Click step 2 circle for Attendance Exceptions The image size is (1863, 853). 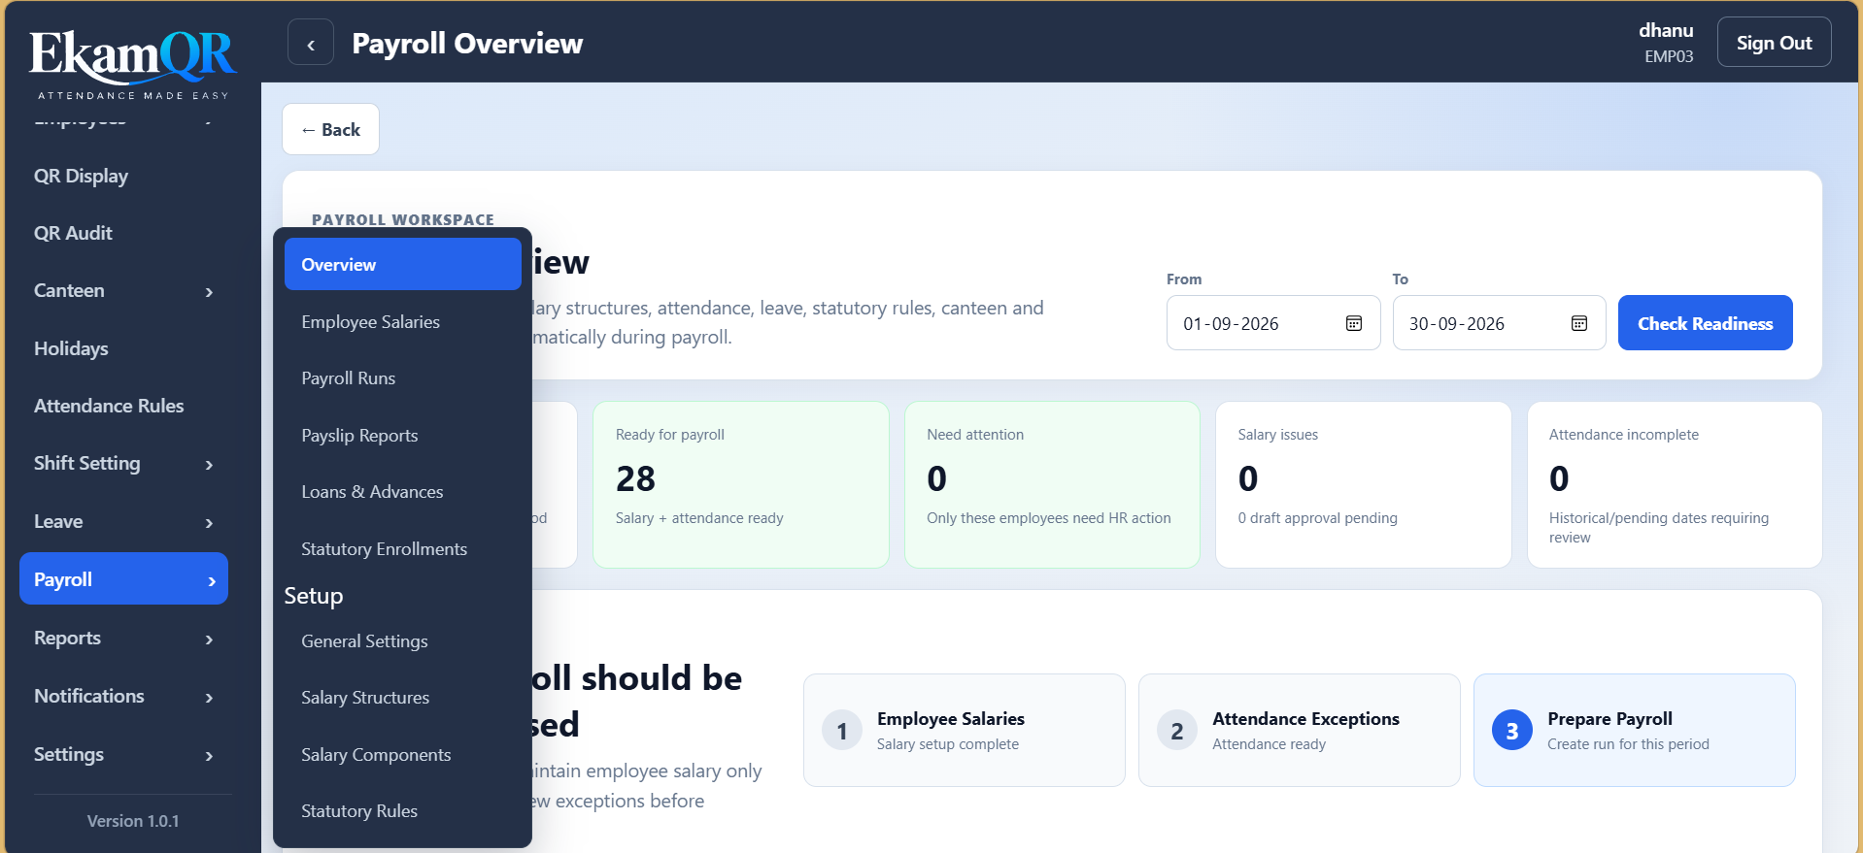1177,731
